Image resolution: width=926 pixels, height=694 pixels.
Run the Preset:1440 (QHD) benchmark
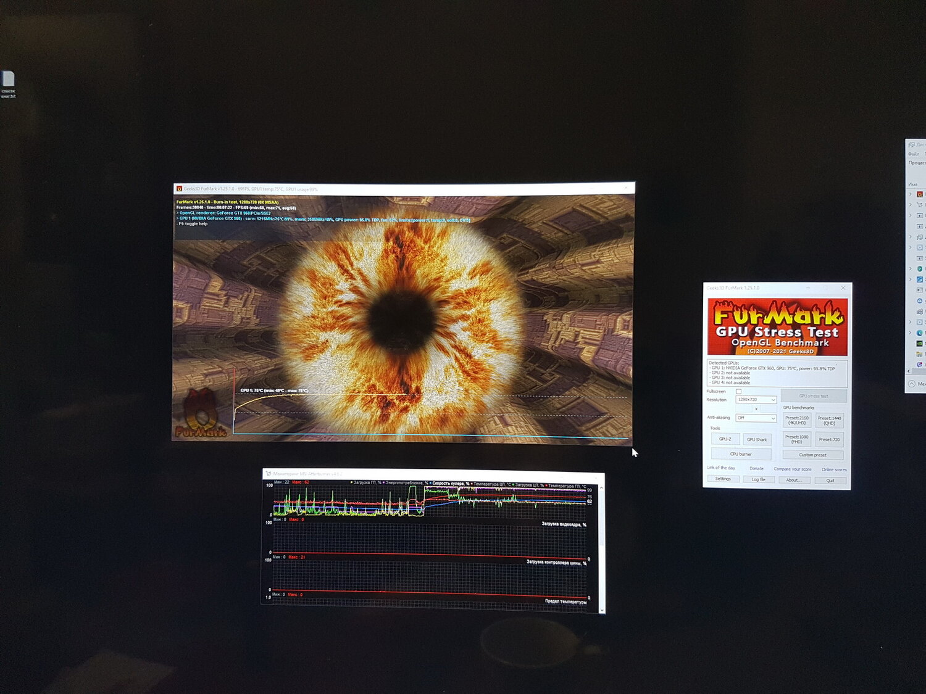point(830,421)
